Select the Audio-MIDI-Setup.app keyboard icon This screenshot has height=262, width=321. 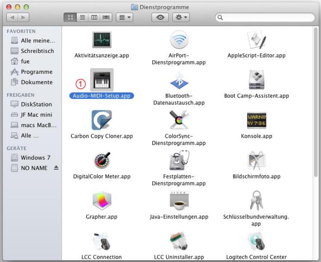coord(102,80)
